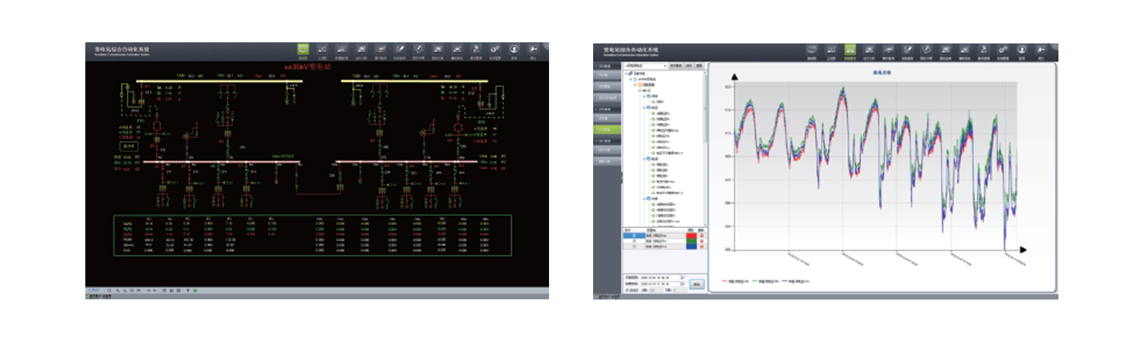Click the red title xx35kV变电站
1145x343 pixels.
click(308, 67)
